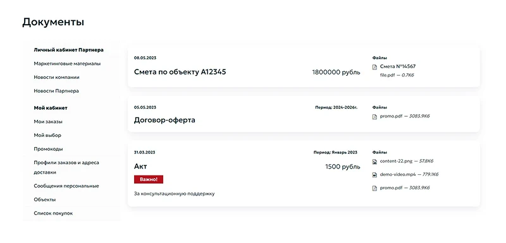Click the video icon next to demo-video.mp4

pyautogui.click(x=374, y=175)
